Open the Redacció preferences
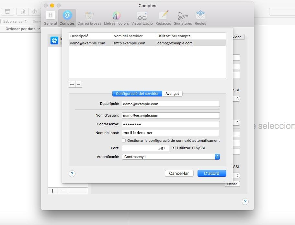 pos(163,18)
